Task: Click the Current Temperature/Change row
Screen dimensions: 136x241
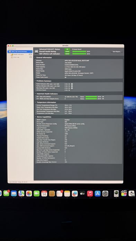Action: (79, 105)
